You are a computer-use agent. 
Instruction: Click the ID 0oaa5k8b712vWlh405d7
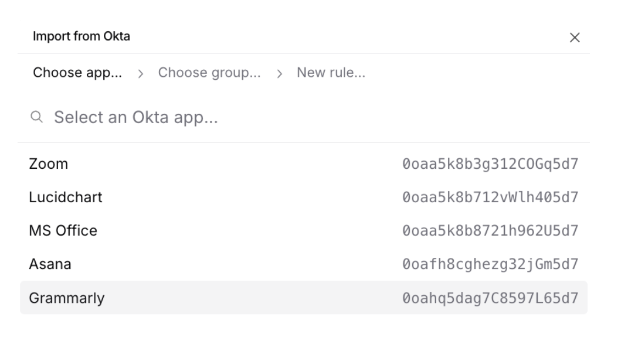(x=490, y=197)
